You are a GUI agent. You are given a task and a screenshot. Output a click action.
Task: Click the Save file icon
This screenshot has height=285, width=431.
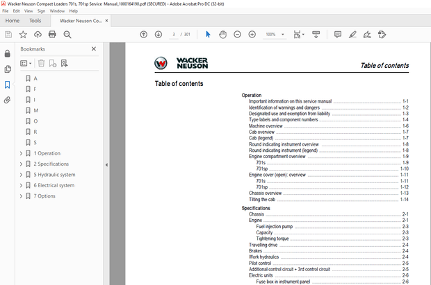tap(8, 35)
